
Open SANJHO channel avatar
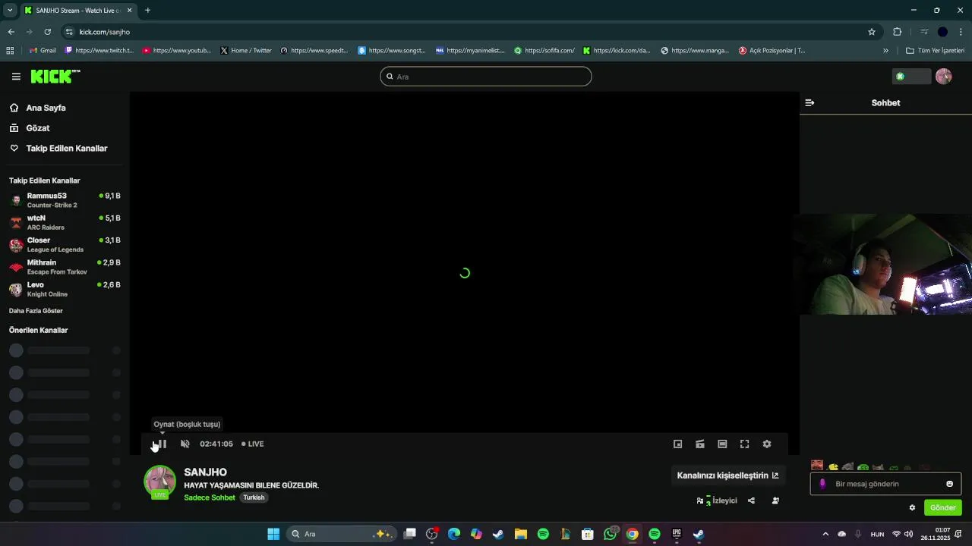(159, 482)
